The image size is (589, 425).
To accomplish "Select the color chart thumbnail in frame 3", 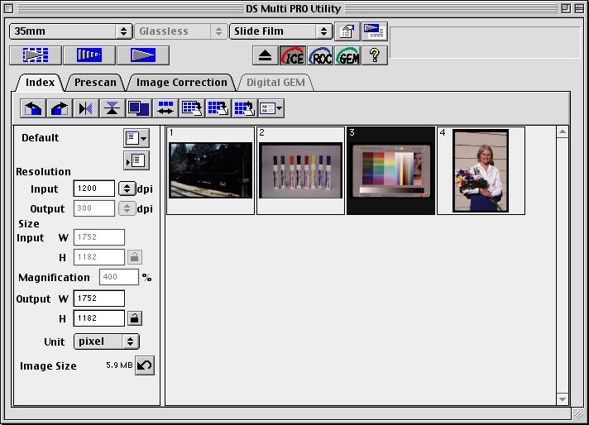I will click(x=390, y=171).
